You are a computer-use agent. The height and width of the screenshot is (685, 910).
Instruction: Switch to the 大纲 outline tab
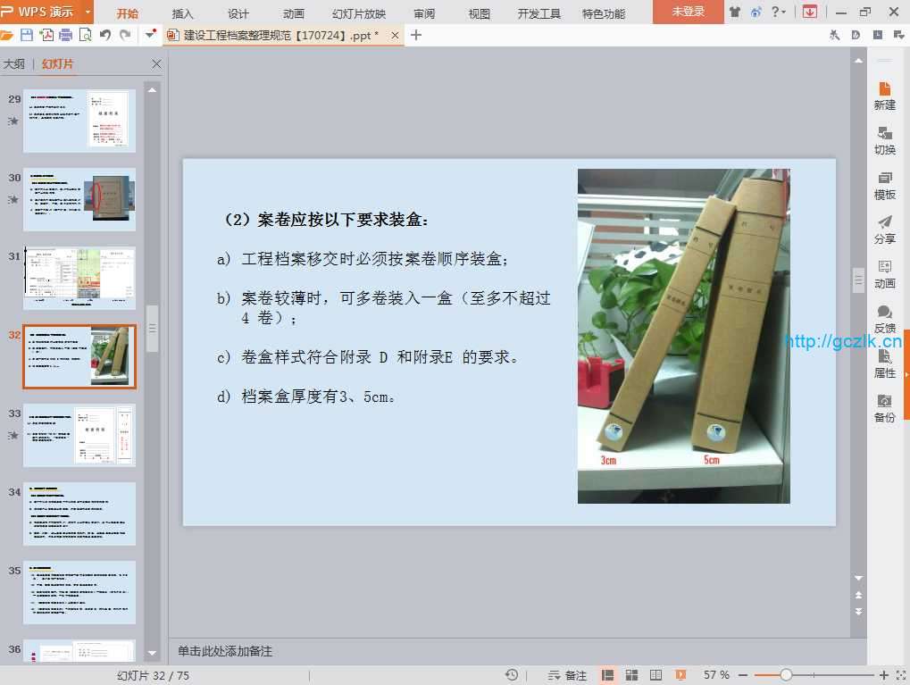14,64
